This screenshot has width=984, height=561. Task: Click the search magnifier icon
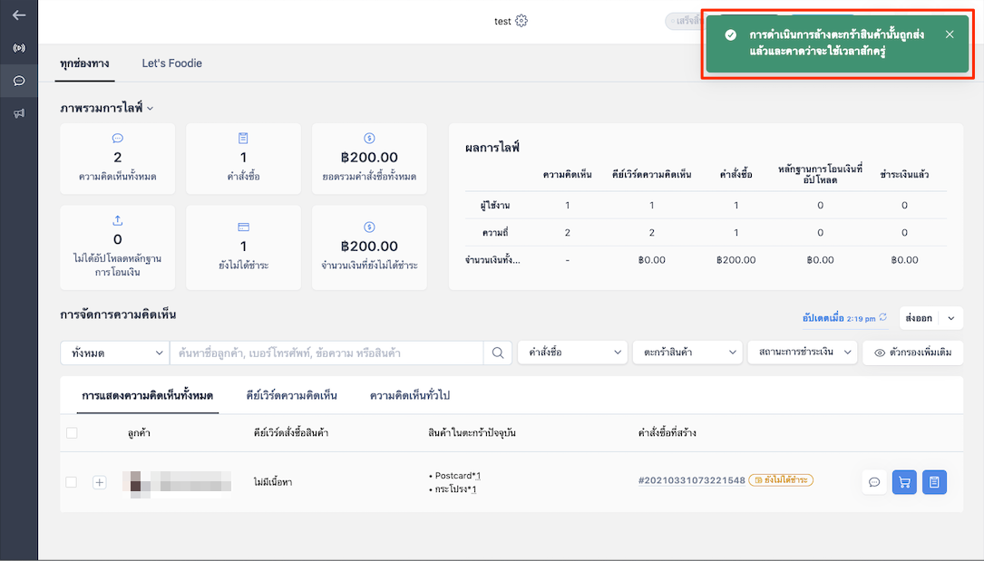[498, 353]
